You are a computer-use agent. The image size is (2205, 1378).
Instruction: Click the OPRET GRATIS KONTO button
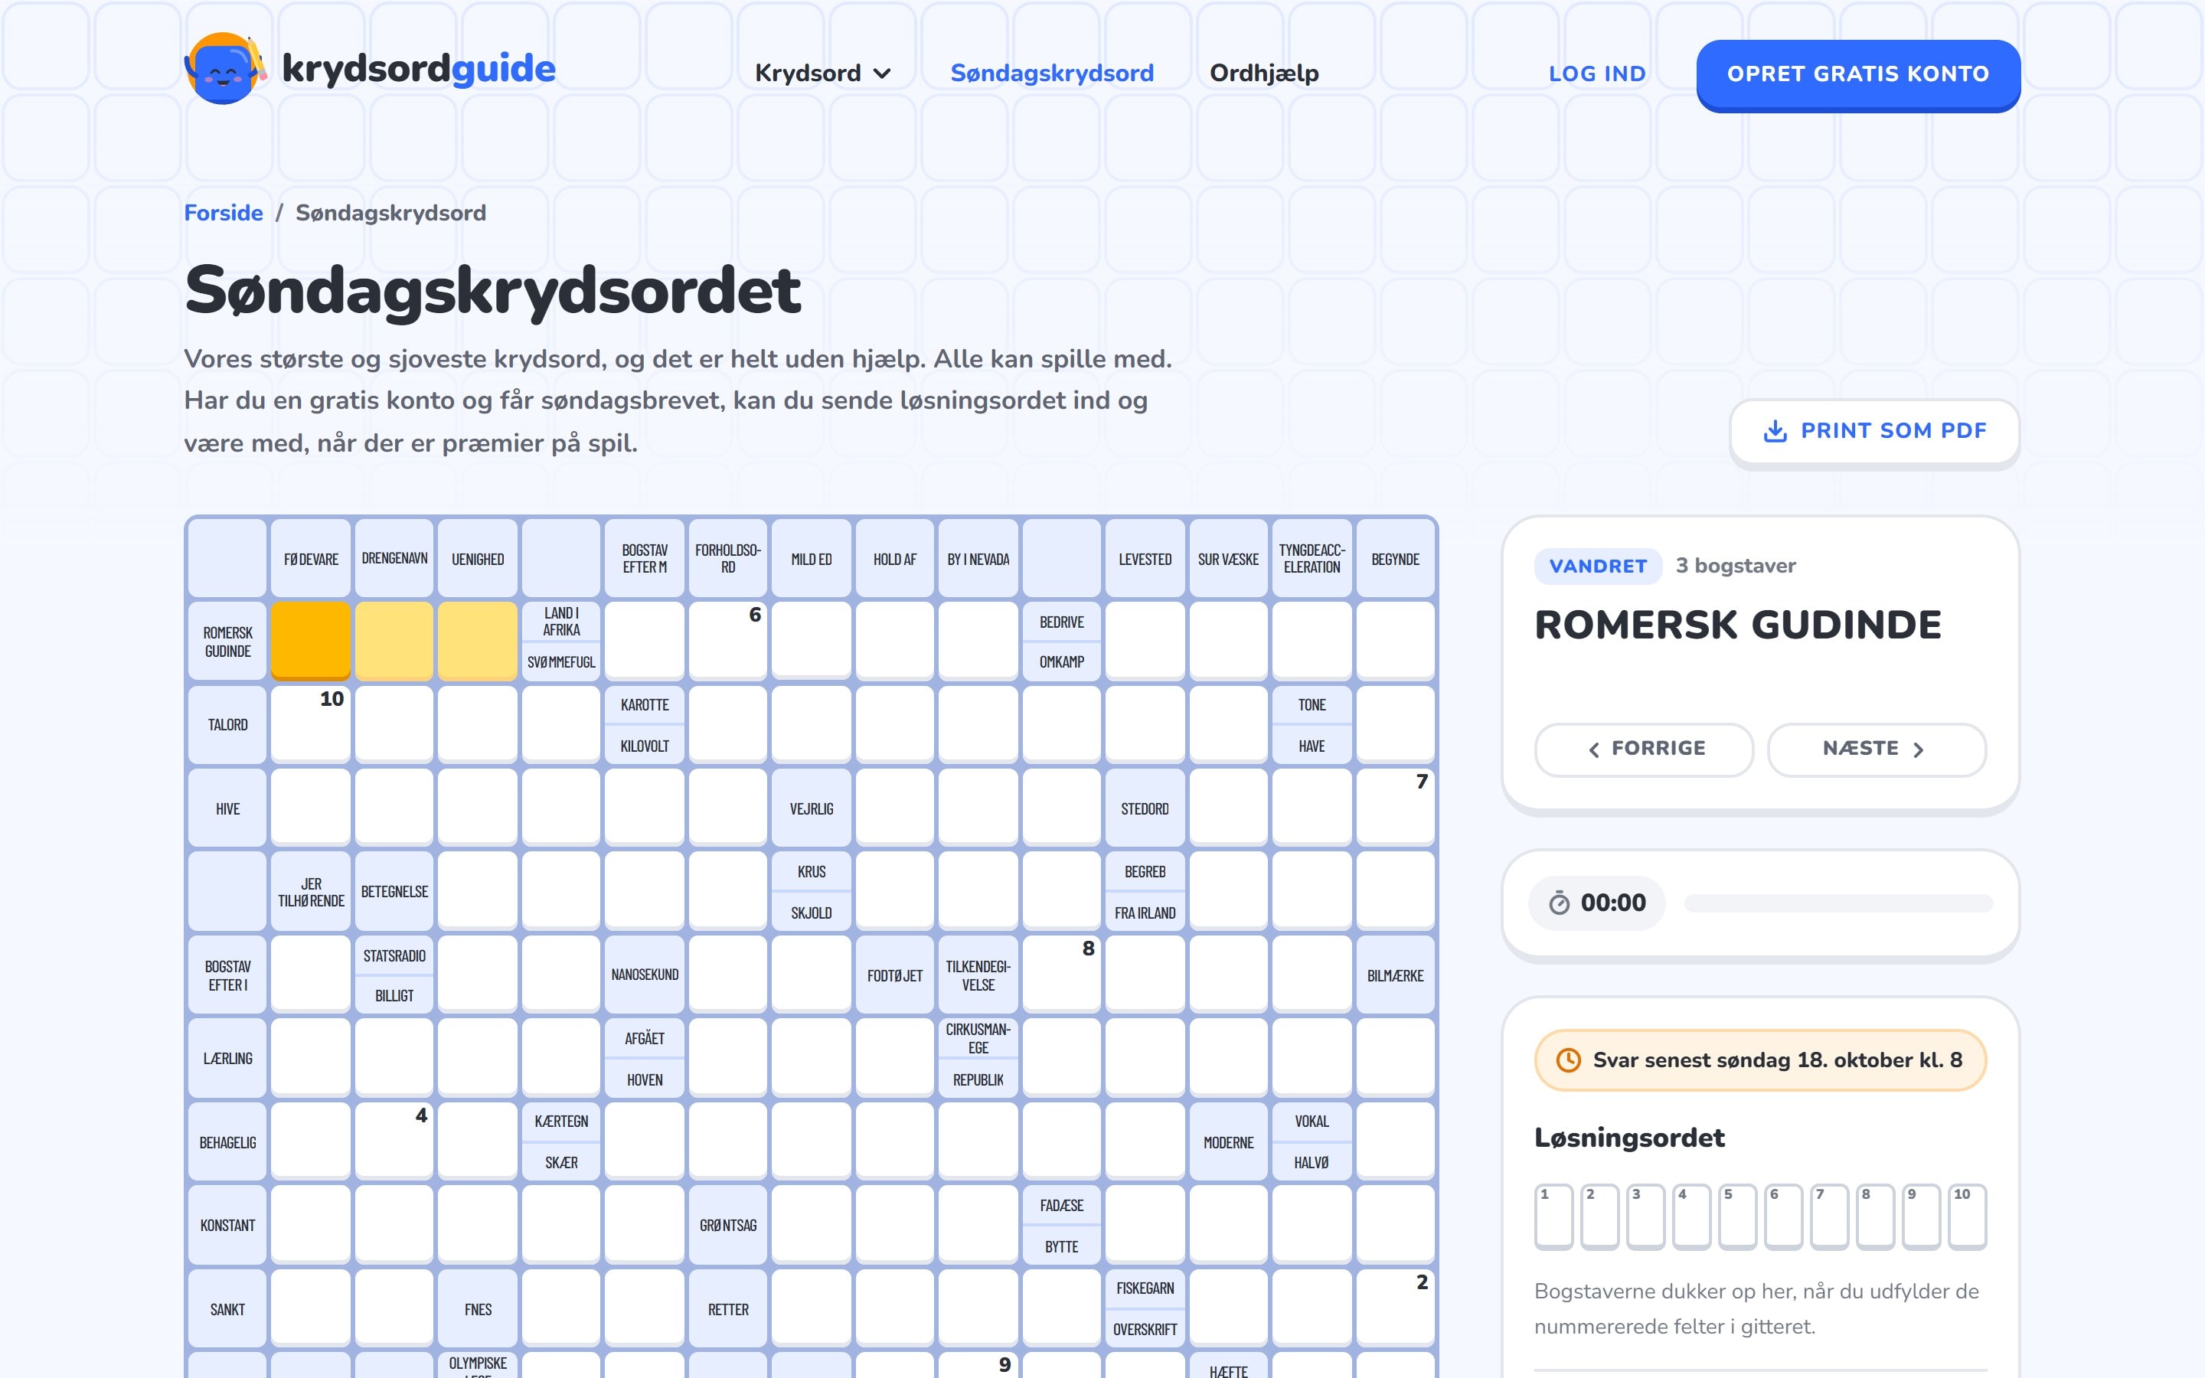point(1858,75)
